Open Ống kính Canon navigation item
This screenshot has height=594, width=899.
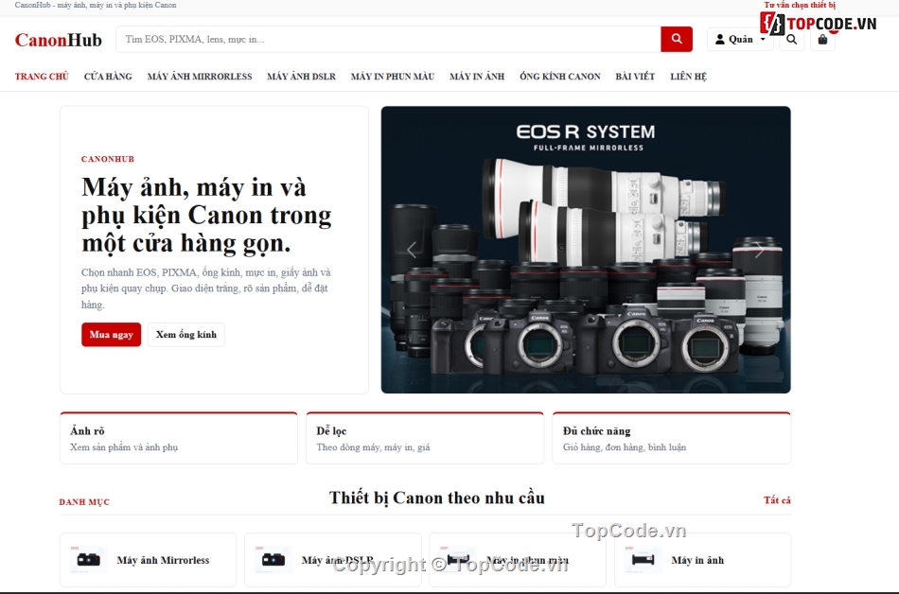[x=559, y=77]
